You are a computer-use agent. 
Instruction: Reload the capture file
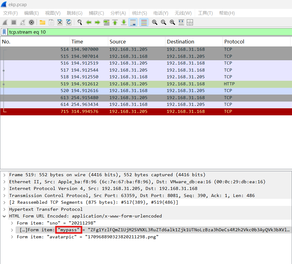point(69,22)
